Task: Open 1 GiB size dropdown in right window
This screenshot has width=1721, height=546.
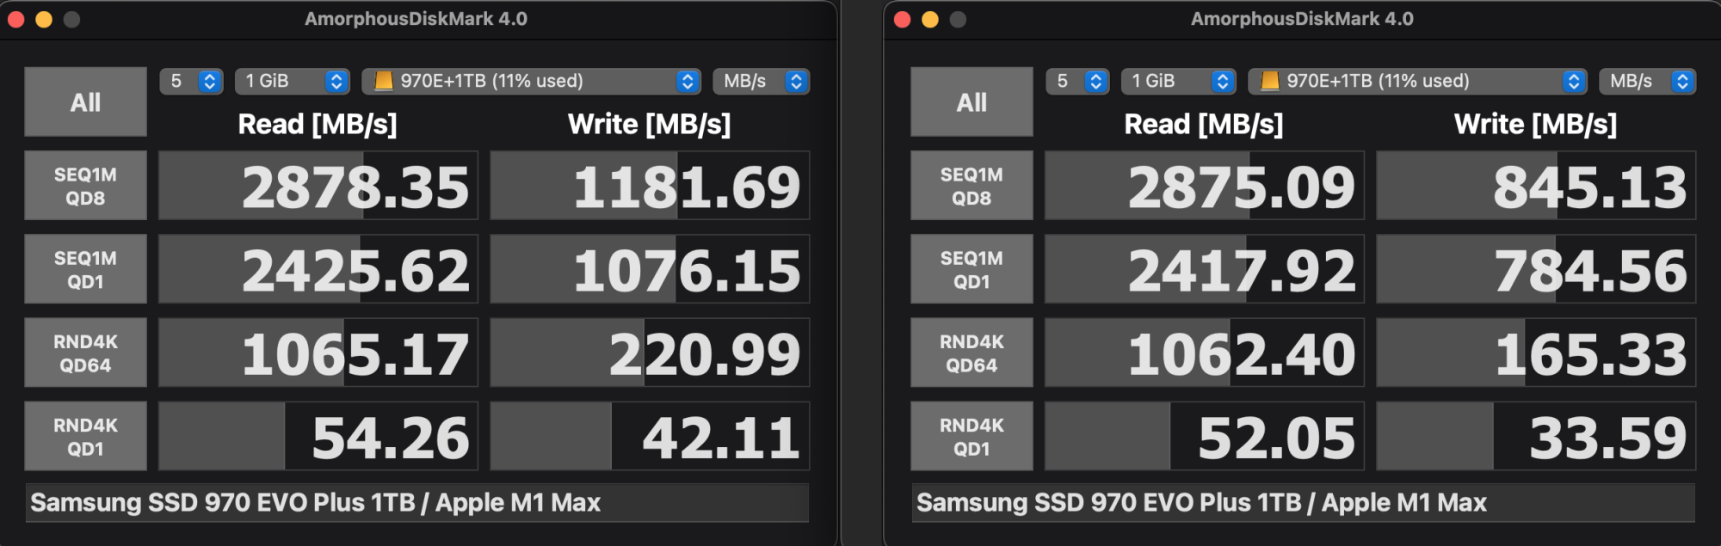Action: pos(1179,81)
